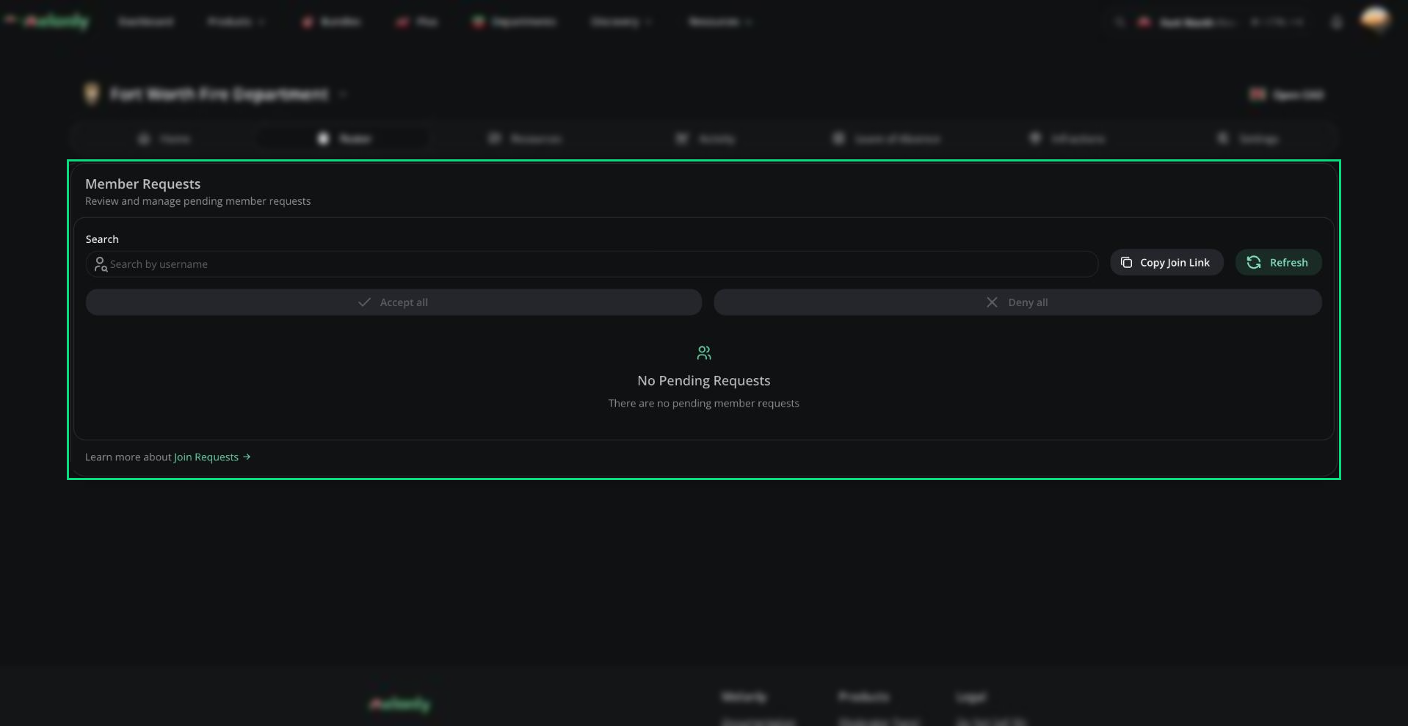This screenshot has height=726, width=1408.
Task: Copy the join link
Action: click(x=1166, y=263)
